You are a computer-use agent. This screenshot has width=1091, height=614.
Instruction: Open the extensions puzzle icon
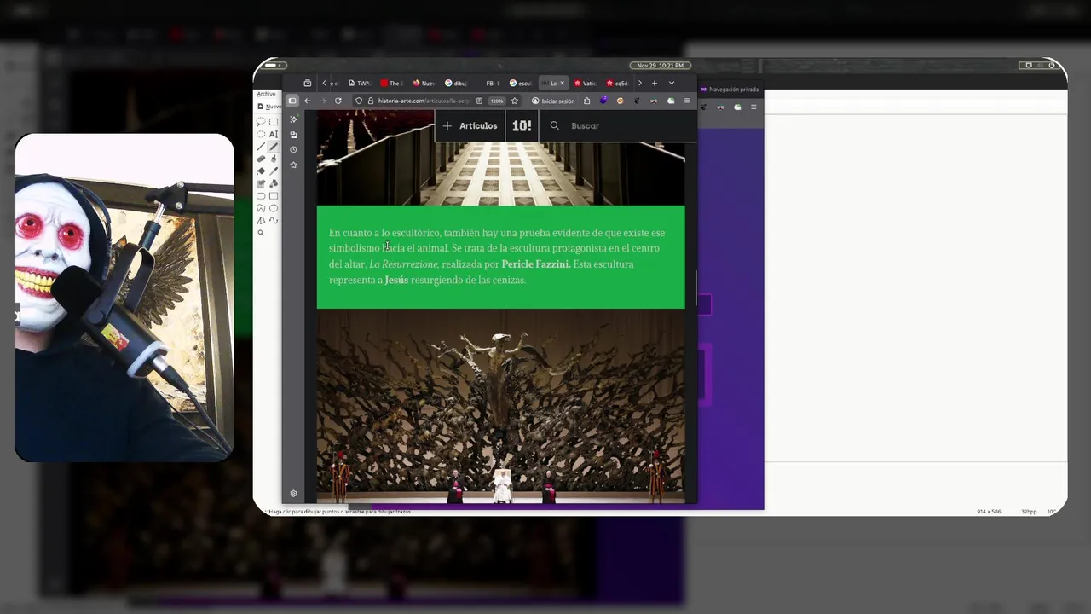[586, 101]
